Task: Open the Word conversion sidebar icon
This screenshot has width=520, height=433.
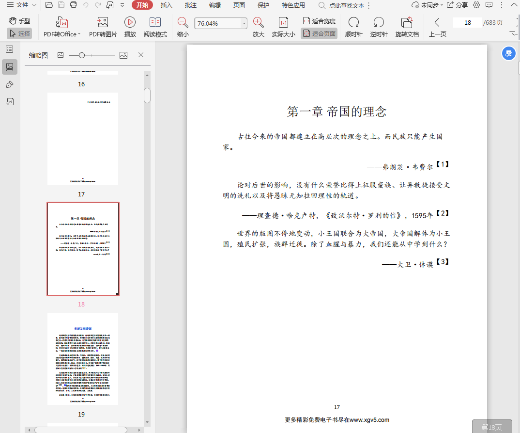Action: [x=10, y=102]
